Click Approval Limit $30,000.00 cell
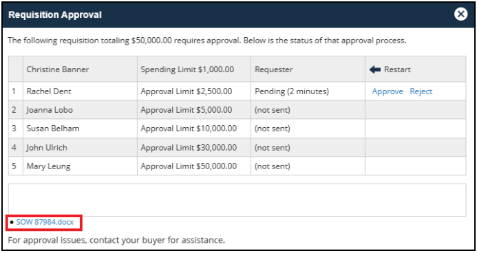This screenshot has height=253, width=477. [x=194, y=148]
